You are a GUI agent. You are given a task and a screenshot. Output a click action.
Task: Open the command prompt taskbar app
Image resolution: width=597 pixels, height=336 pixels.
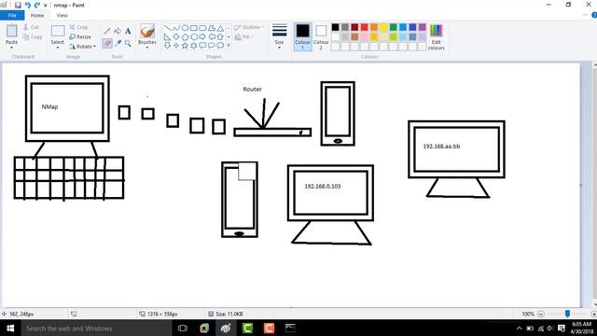(290, 328)
